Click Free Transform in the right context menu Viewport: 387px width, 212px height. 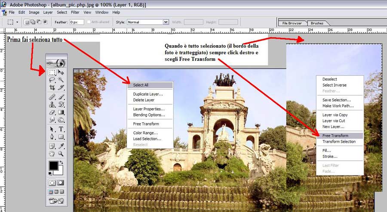point(335,135)
